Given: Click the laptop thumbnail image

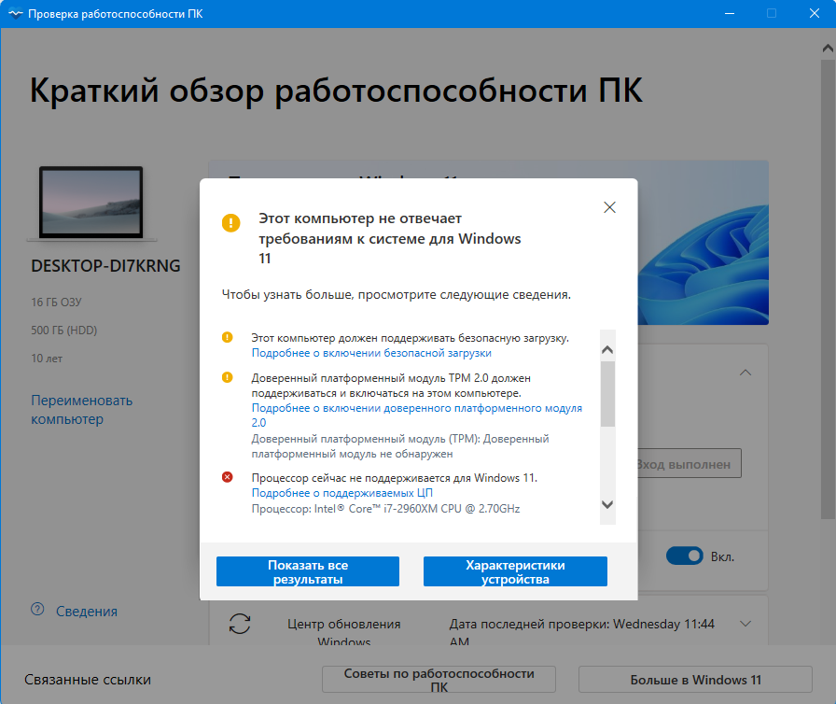Looking at the screenshot, I should point(91,204).
